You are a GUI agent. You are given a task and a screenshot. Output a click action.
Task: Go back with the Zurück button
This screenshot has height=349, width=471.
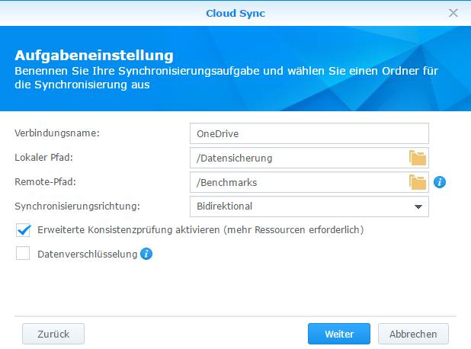point(53,334)
